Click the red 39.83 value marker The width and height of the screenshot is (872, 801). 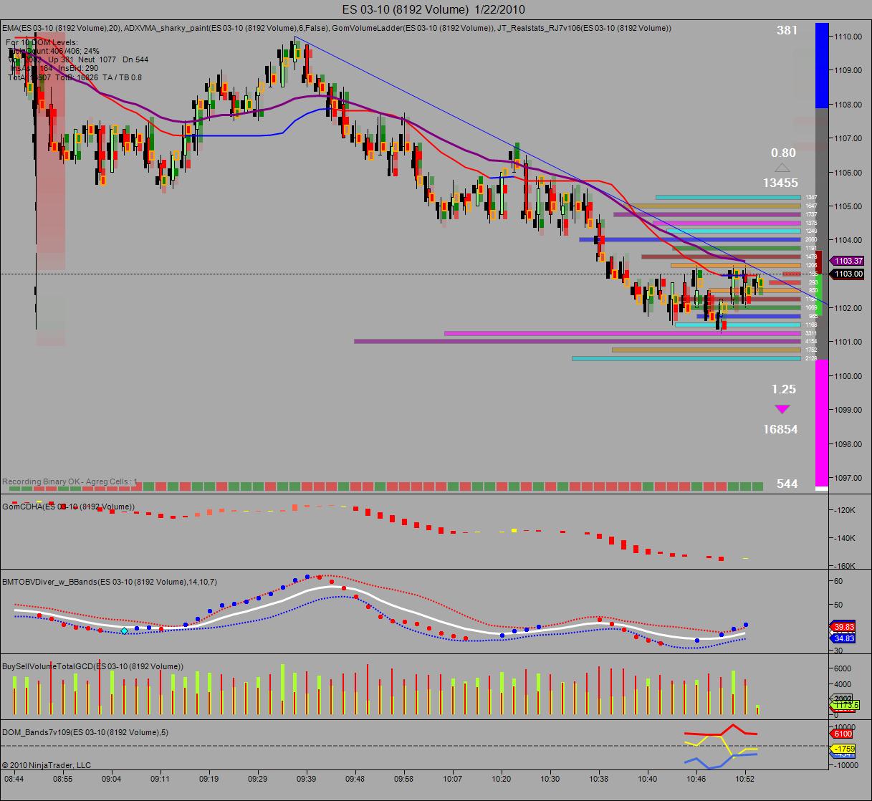[x=843, y=626]
